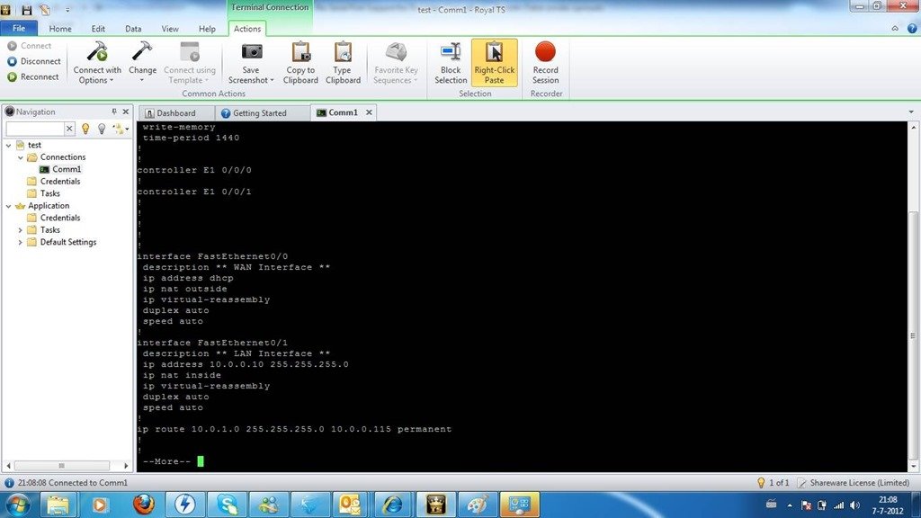Open Firefox from the Windows taskbar
Image resolution: width=921 pixels, height=518 pixels.
144,504
